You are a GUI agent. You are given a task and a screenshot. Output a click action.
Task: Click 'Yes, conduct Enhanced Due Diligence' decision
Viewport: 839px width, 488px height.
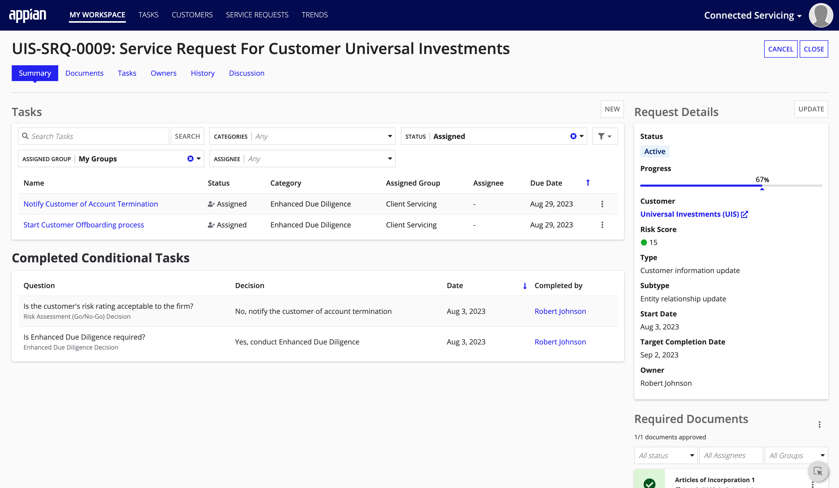(297, 342)
